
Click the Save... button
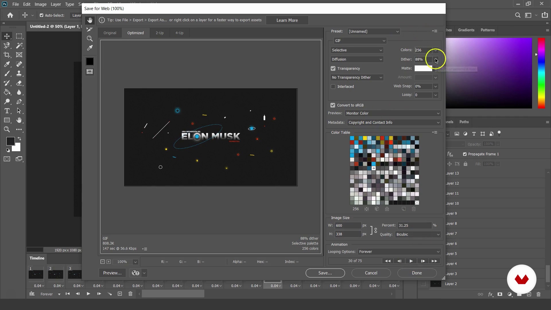[325, 273]
